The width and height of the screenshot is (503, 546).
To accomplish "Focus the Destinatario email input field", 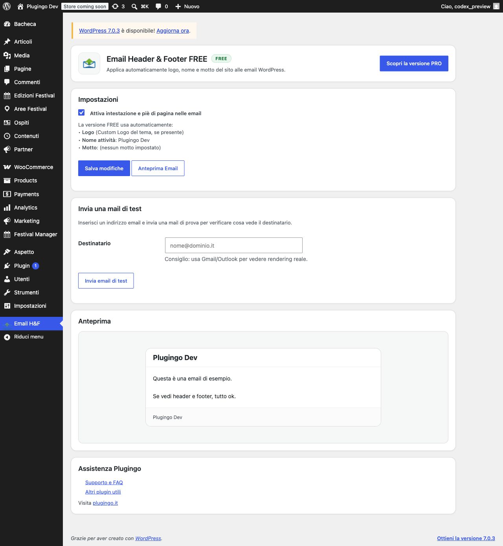I will pos(234,245).
